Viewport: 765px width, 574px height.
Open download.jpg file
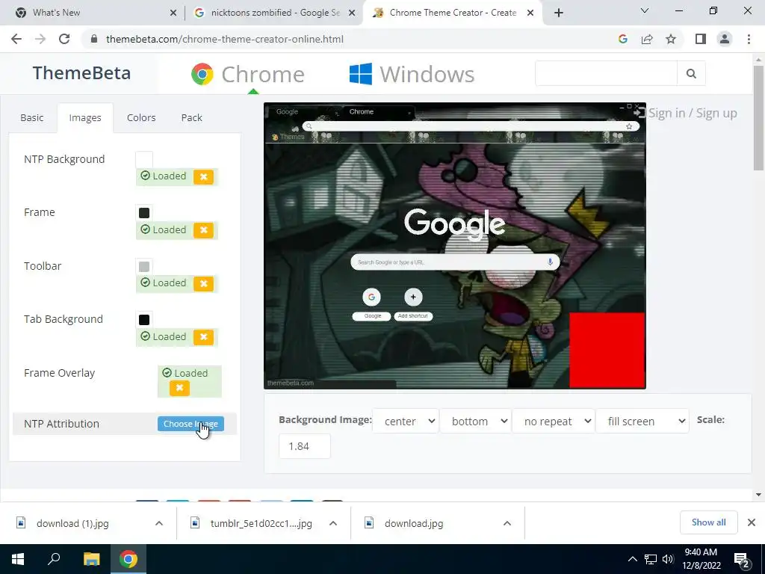[414, 523]
